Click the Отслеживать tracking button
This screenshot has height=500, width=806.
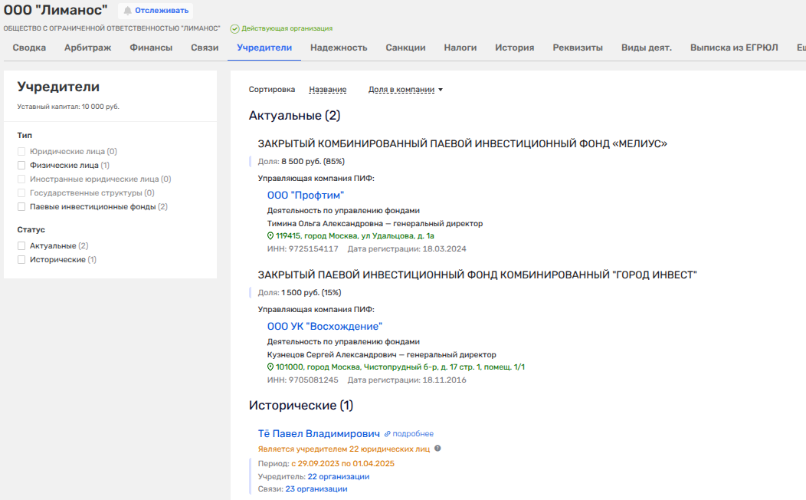click(x=162, y=11)
